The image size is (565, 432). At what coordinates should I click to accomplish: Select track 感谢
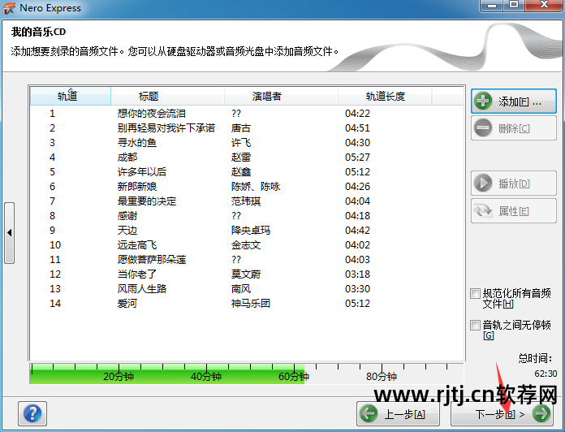[x=127, y=215]
